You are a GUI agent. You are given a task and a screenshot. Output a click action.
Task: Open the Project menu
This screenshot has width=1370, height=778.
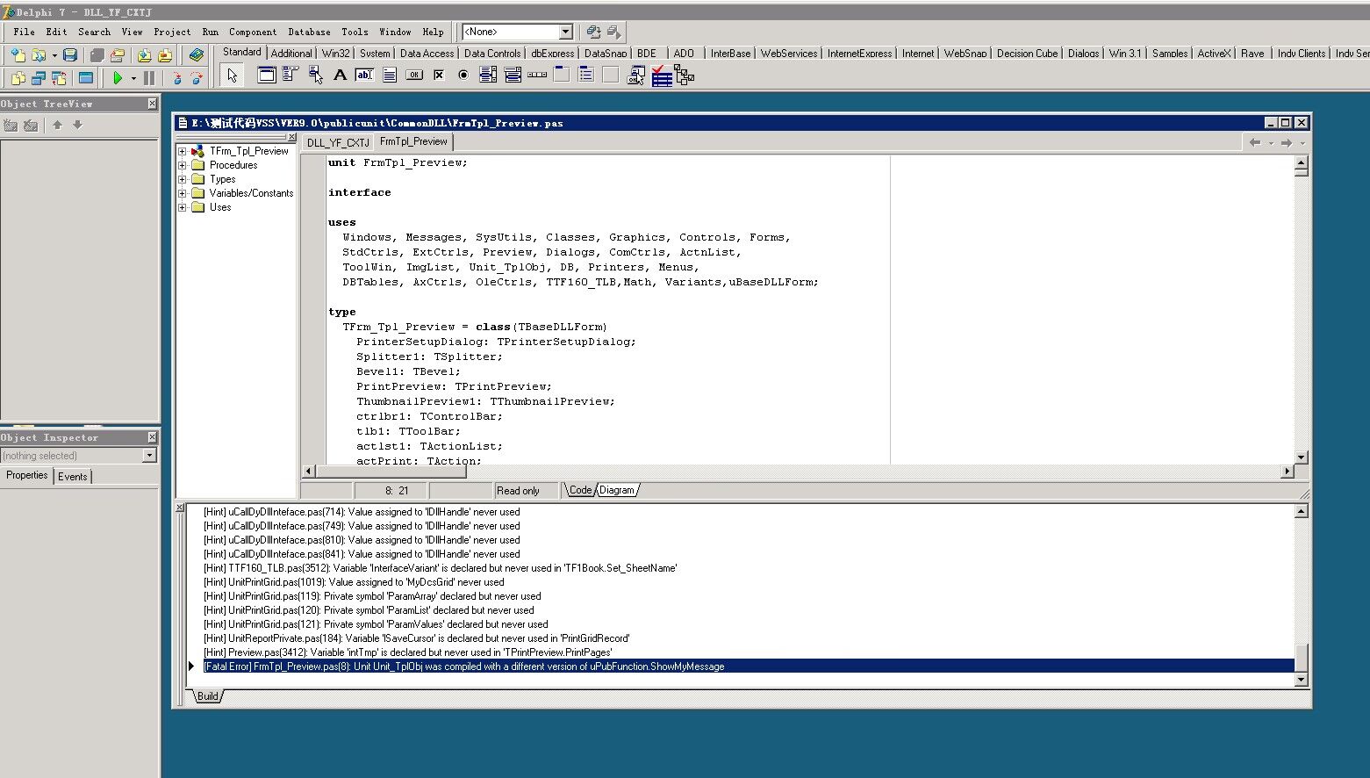pos(172,32)
